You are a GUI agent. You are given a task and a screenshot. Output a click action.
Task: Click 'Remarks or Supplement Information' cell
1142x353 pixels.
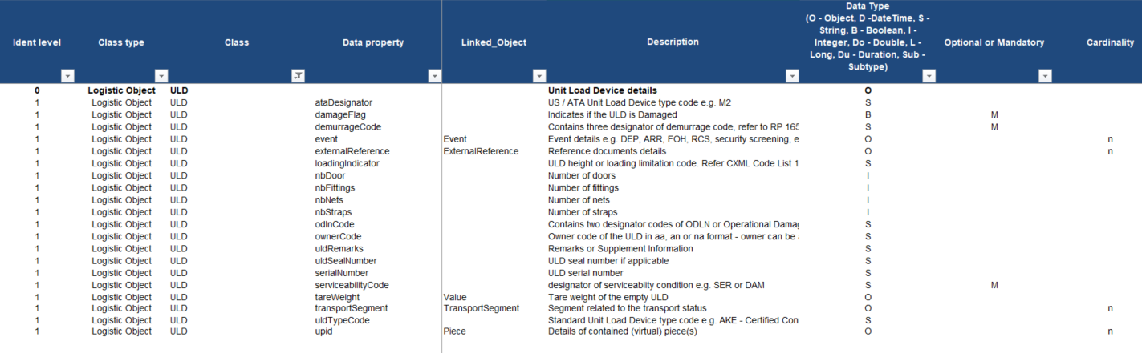point(620,249)
